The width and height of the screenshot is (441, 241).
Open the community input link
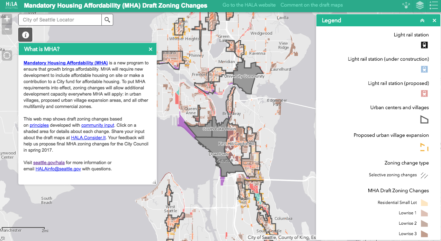(x=98, y=125)
